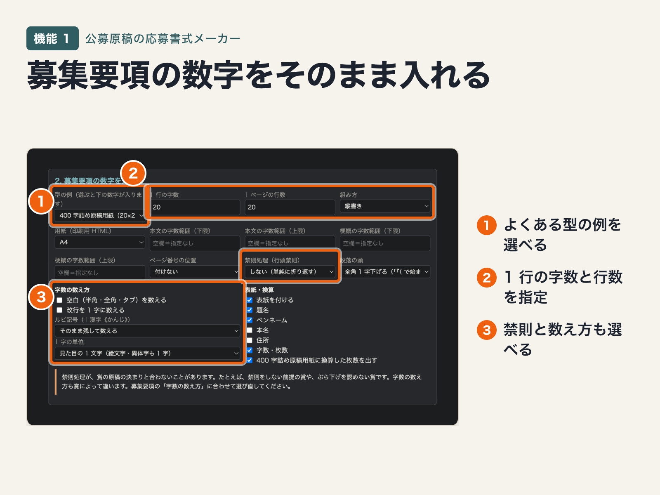Open the 1字の単位 dropdown

pos(147,353)
